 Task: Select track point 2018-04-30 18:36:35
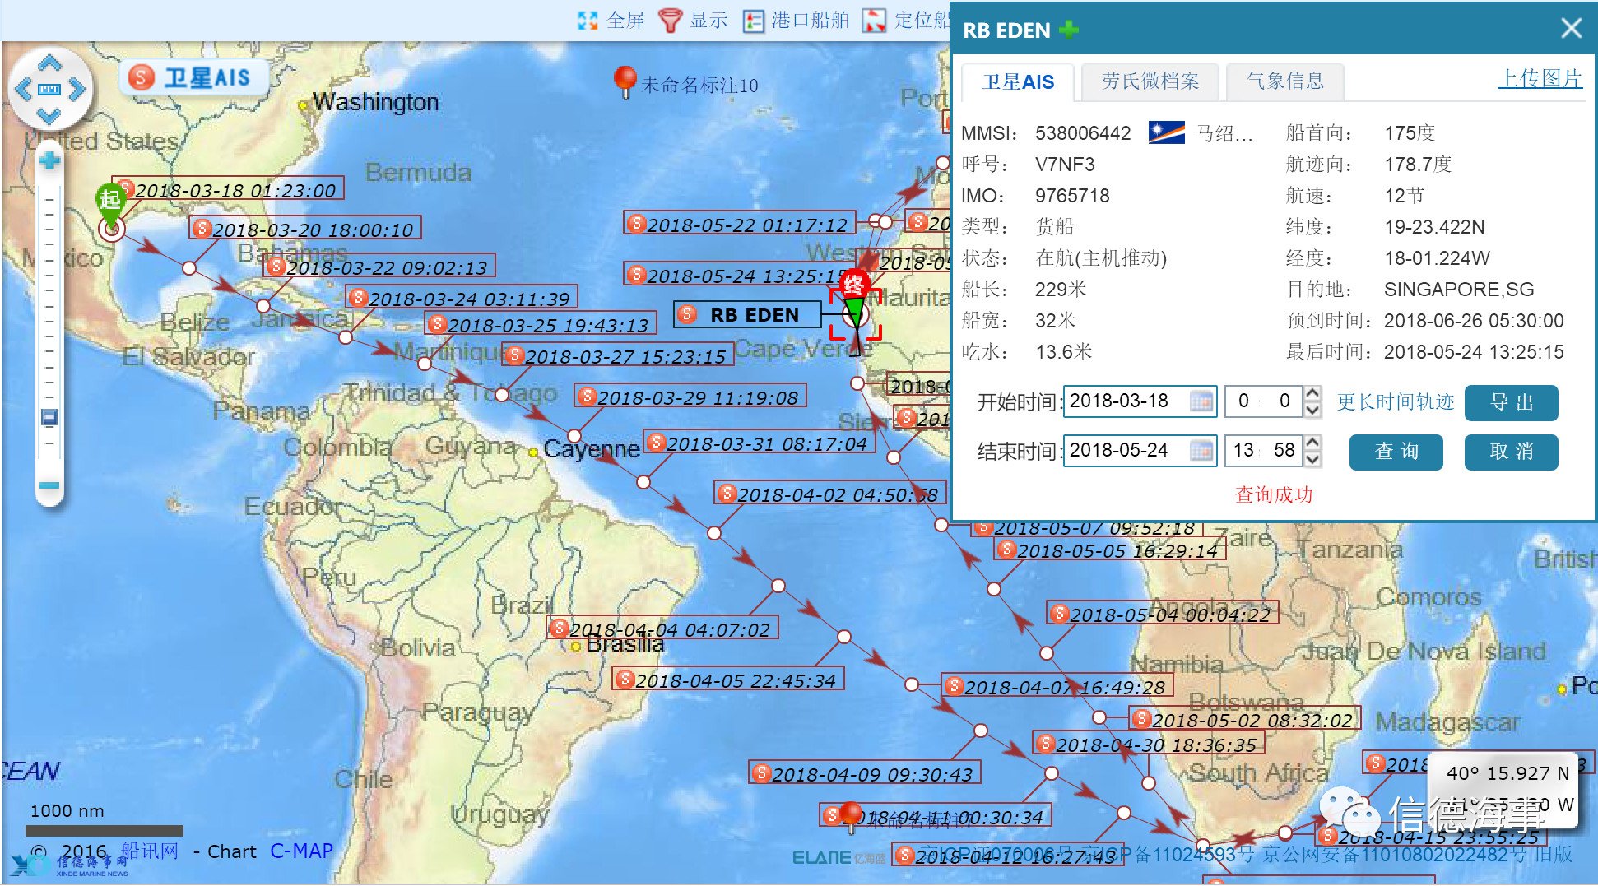1149,744
